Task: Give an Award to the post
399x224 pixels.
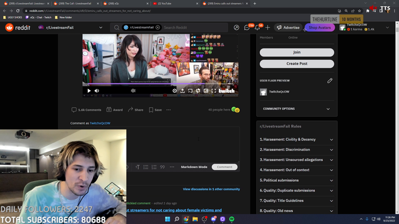Action: (x=115, y=110)
